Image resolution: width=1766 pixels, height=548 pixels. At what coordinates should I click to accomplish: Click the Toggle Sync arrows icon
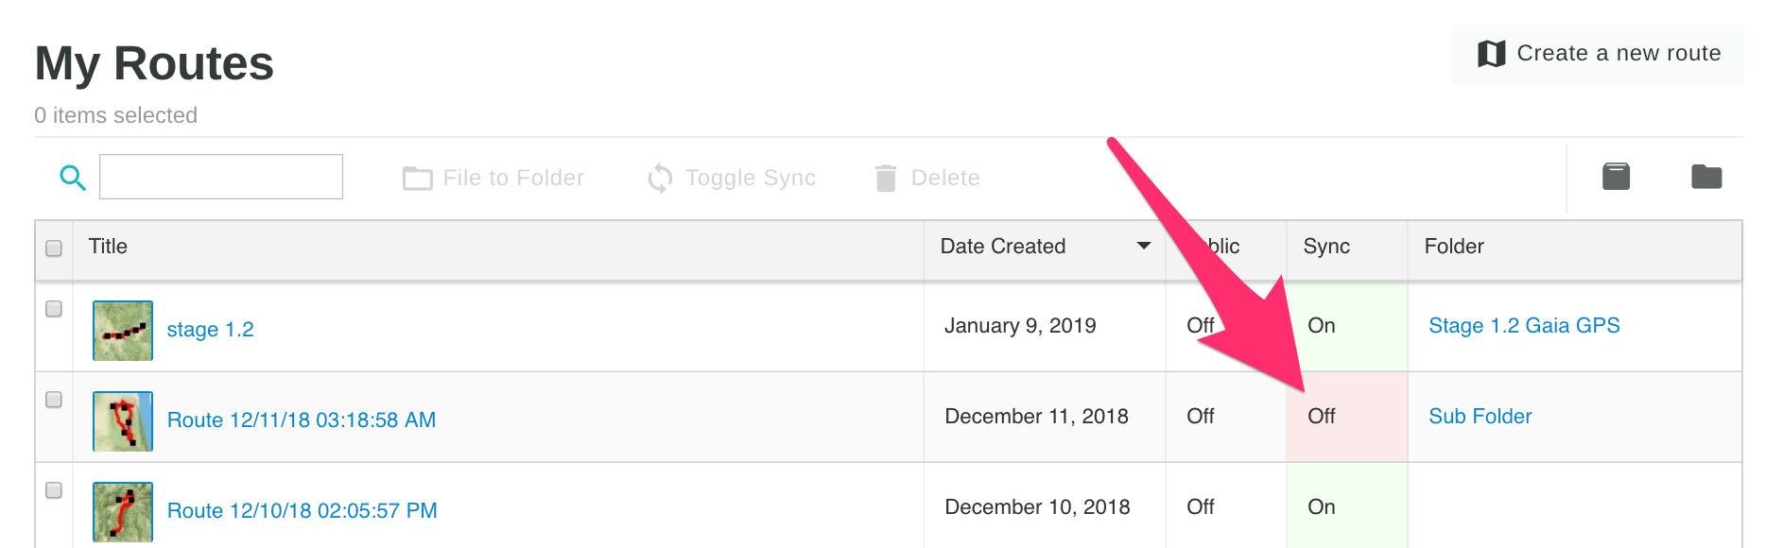(x=660, y=178)
